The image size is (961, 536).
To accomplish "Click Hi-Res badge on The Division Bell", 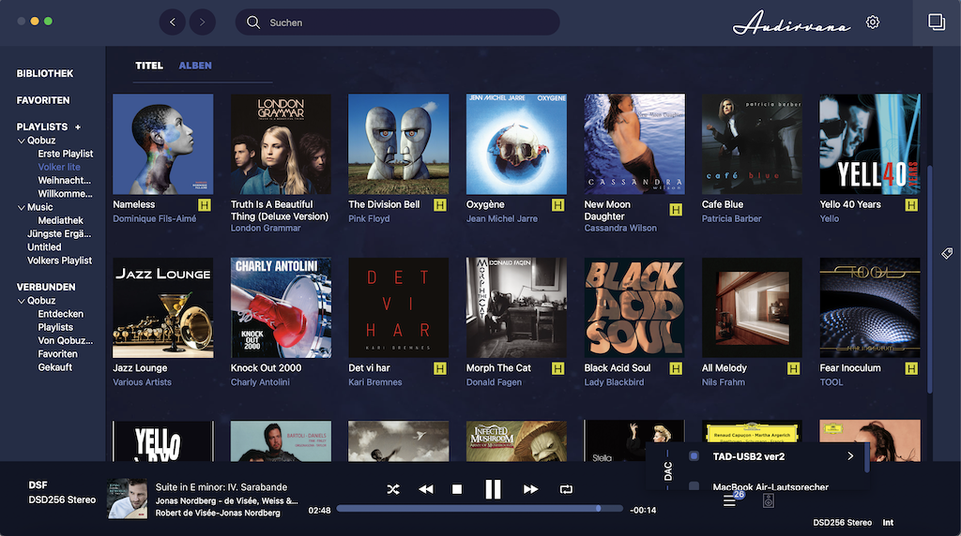I will click(x=439, y=205).
